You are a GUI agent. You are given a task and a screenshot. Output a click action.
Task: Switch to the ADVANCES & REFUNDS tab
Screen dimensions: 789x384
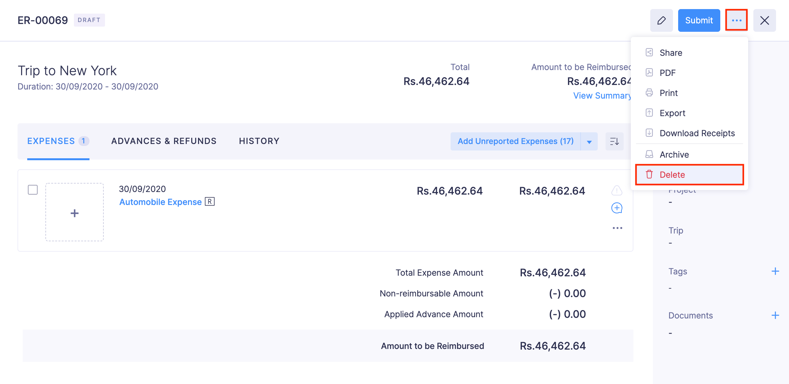coord(164,141)
